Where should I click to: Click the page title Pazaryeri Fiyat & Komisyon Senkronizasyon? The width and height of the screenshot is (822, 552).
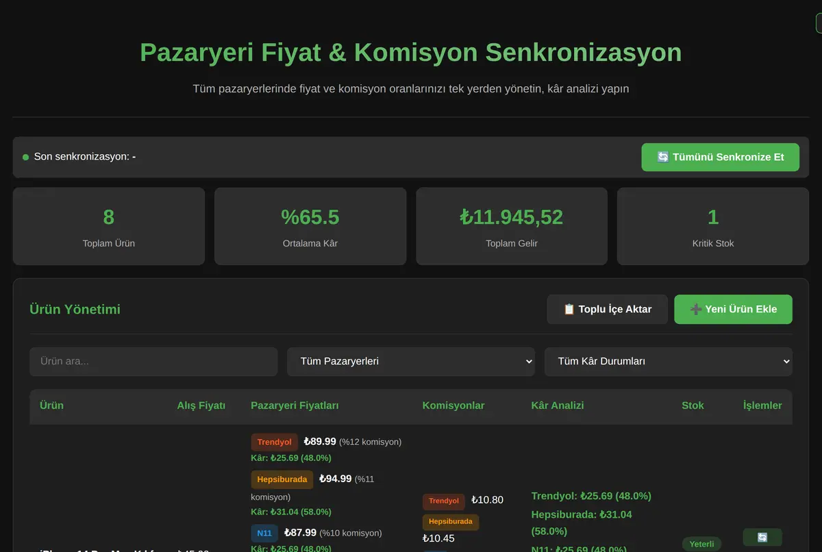tap(411, 53)
